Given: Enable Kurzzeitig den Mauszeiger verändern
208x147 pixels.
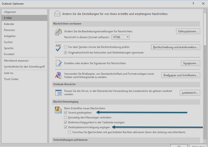Looking at the screenshot, I should point(65,118).
